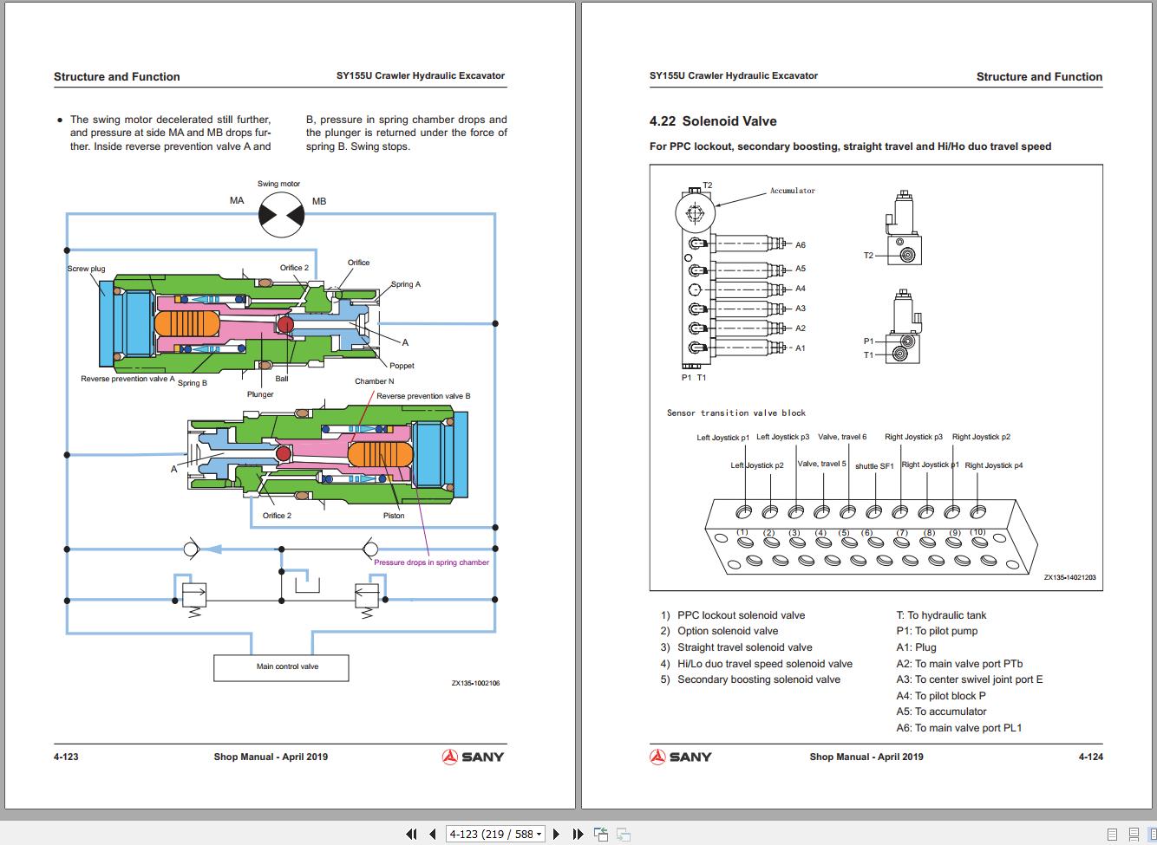Click 'T: To hydraulic tank' legend entry
Viewport: 1157px width, 845px height.
coord(941,615)
